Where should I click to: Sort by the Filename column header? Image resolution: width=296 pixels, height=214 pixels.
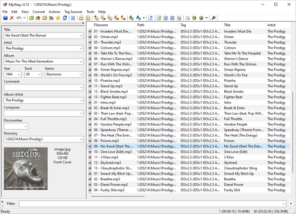(114, 25)
